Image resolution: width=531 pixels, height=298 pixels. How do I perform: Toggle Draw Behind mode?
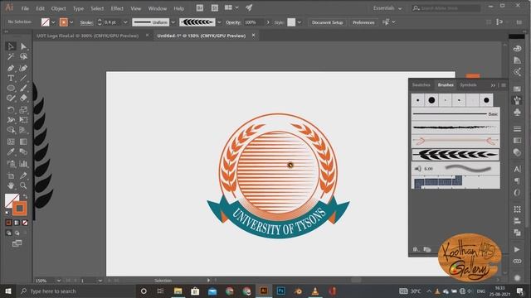(17, 233)
